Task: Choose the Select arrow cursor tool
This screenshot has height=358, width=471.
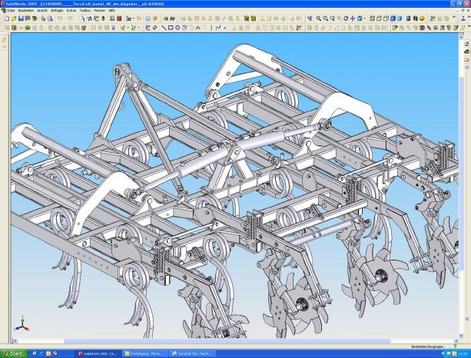Action: 83,18
